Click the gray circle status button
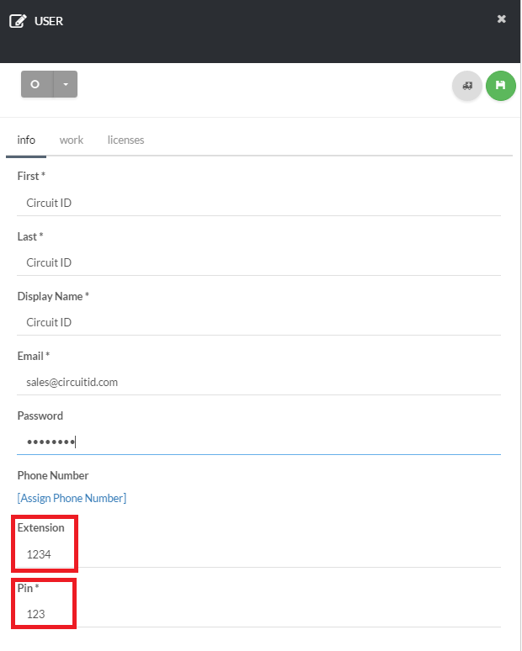Image resolution: width=522 pixels, height=651 pixels. [35, 84]
